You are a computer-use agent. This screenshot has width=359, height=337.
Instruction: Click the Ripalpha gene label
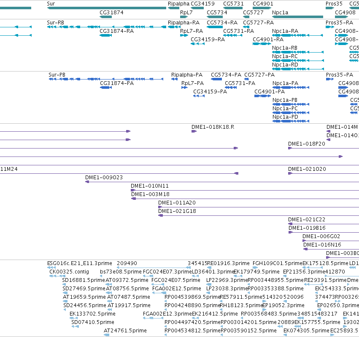pyautogui.click(x=178, y=4)
